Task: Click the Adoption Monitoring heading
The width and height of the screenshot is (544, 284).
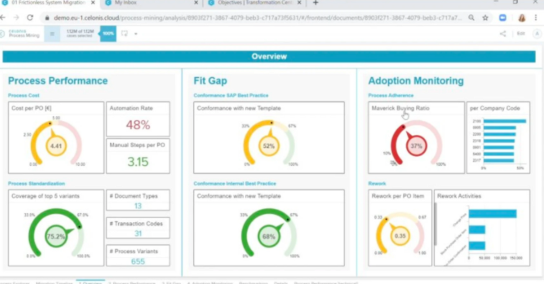Action: [x=416, y=81]
